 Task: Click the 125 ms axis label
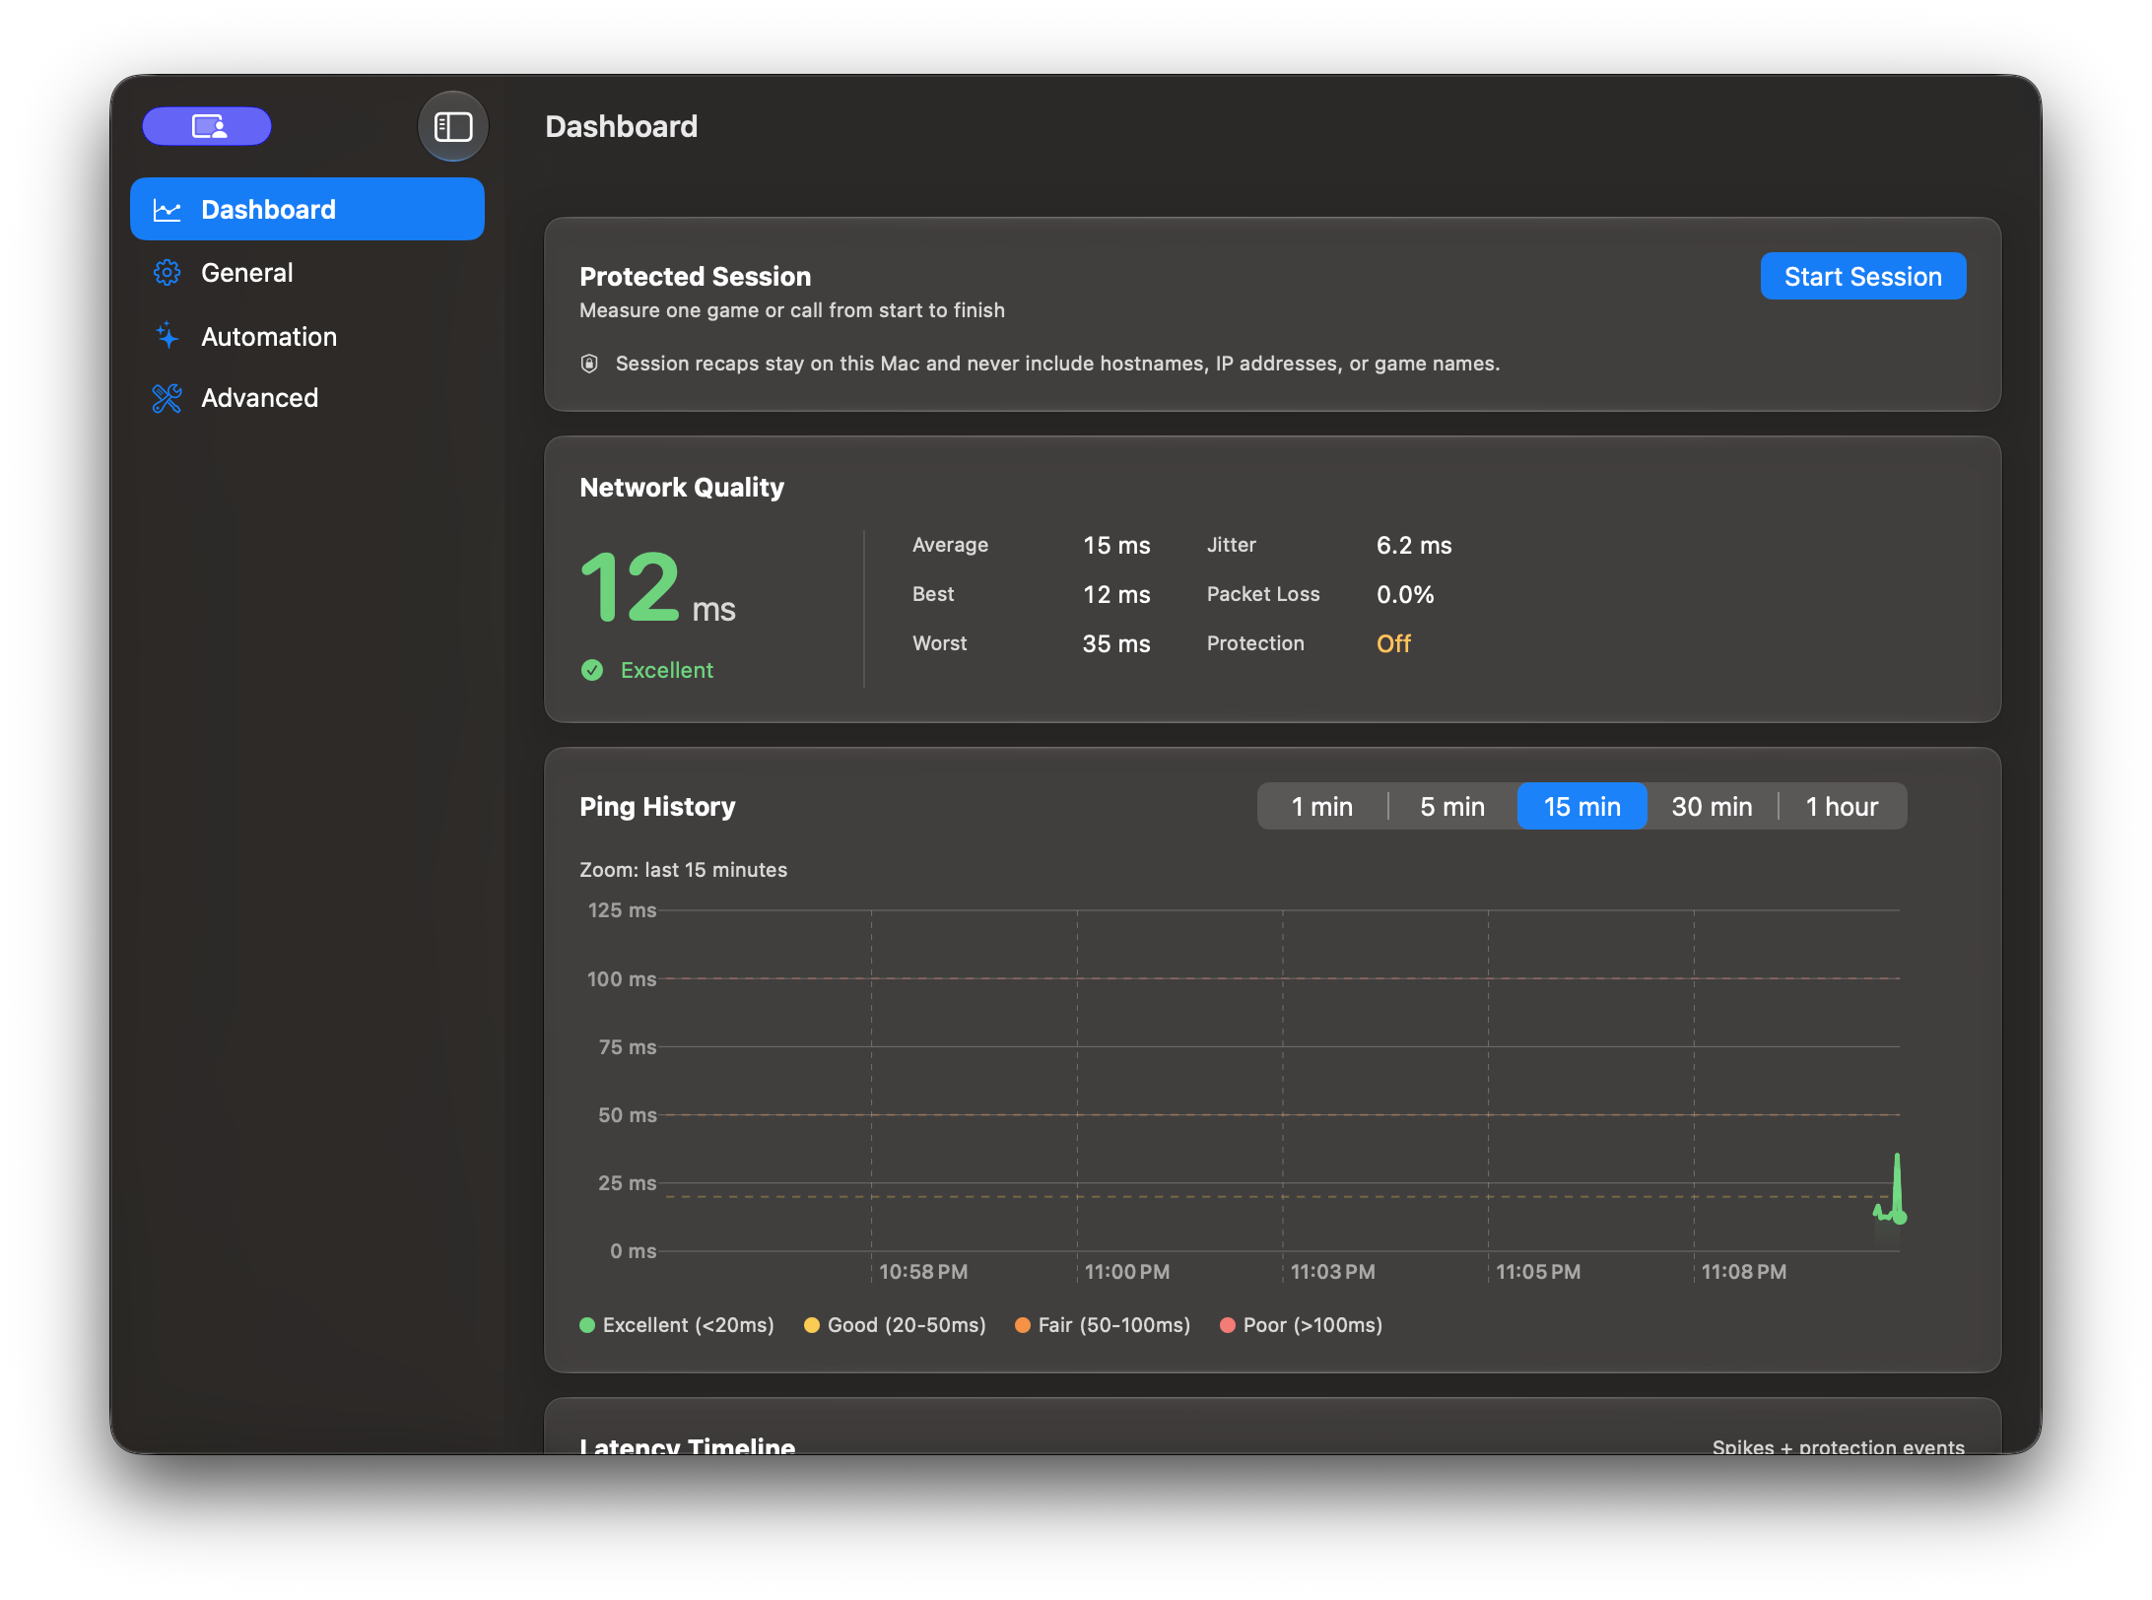[622, 910]
